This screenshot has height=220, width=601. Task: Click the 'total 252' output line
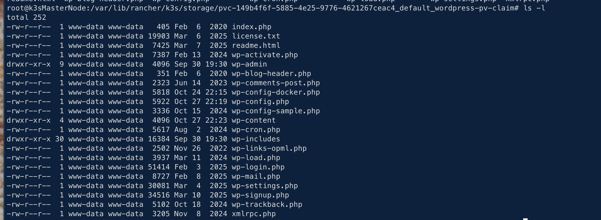pos(26,18)
